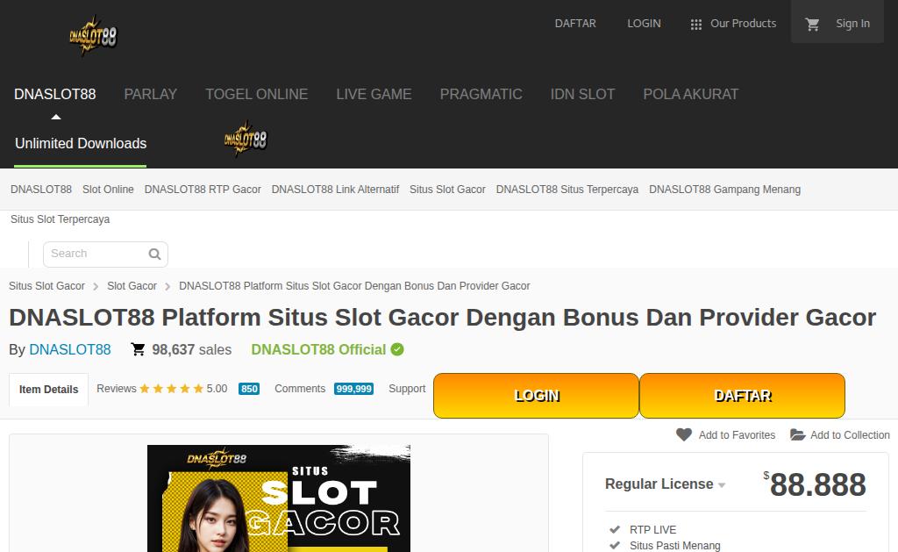This screenshot has height=552, width=898.
Task: Open the TOGEL ONLINE menu item
Action: click(257, 94)
